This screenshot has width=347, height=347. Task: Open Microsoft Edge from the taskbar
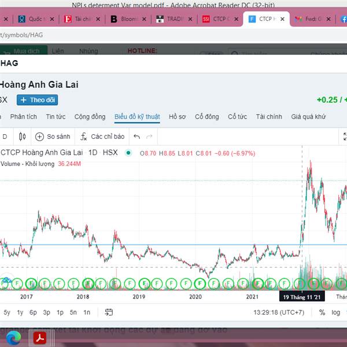(x=14, y=338)
